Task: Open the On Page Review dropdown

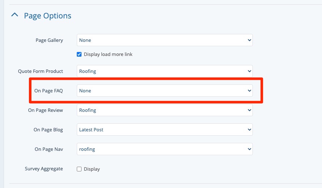Action: [164, 110]
